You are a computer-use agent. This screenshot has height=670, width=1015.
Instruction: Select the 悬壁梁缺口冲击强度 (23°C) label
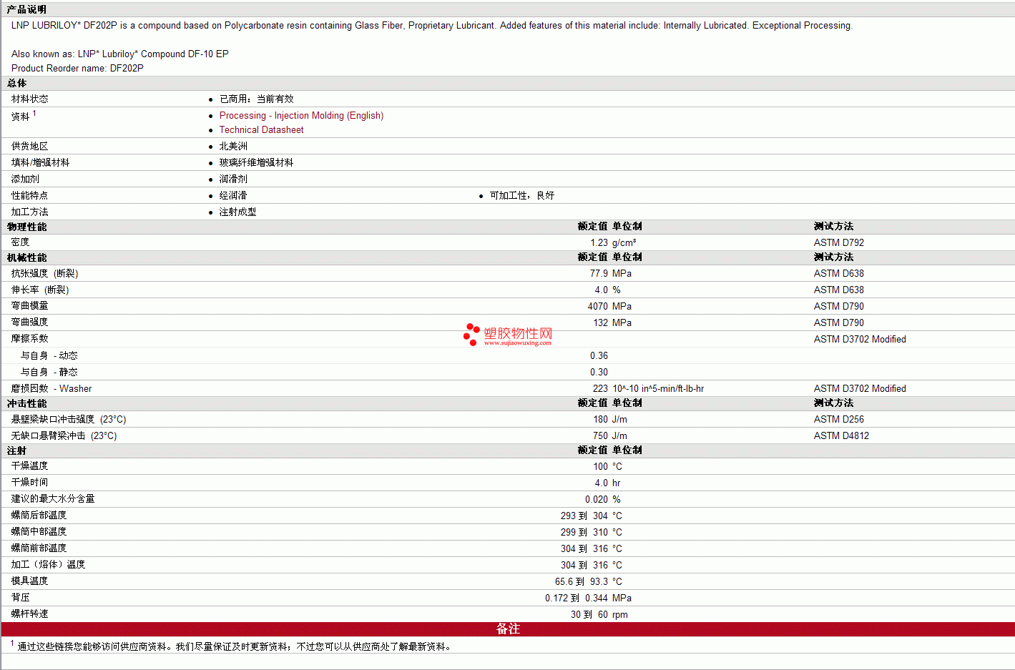69,420
